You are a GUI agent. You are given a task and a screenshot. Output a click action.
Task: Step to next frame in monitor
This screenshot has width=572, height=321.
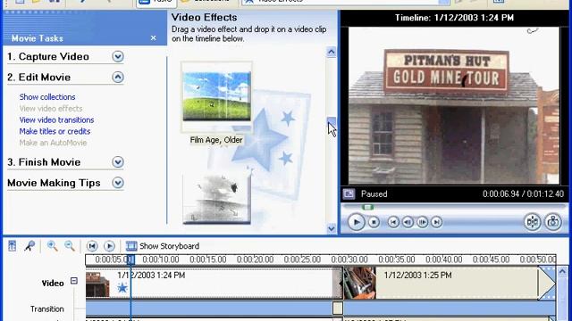coord(422,222)
